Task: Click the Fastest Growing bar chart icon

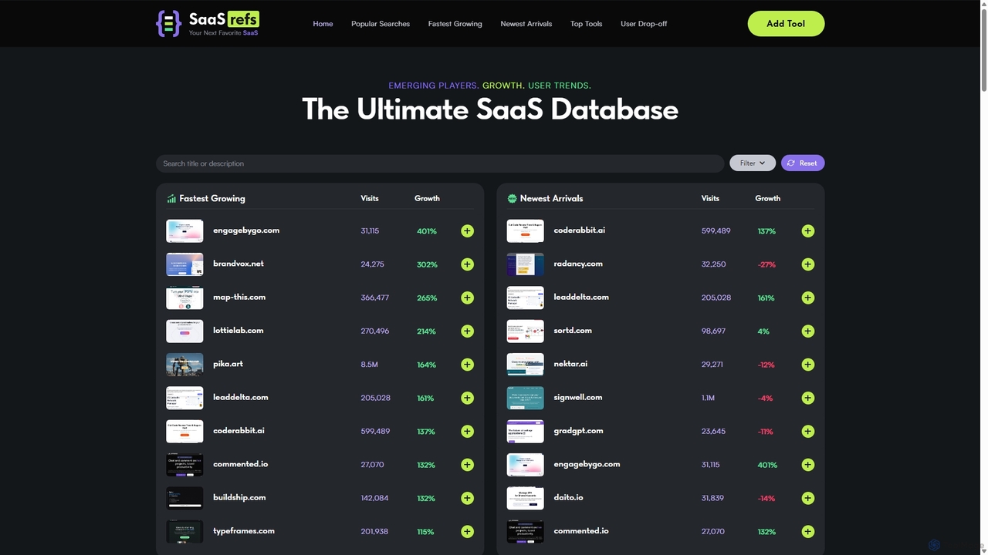Action: click(x=171, y=199)
